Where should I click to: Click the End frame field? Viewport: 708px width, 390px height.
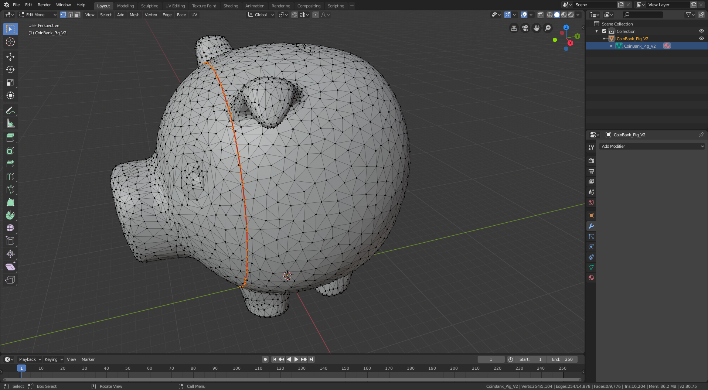click(x=562, y=359)
